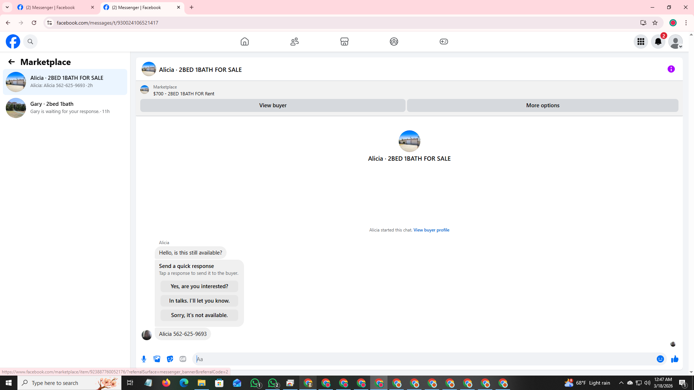Open the conversation information icon
694x390 pixels.
pos(671,69)
